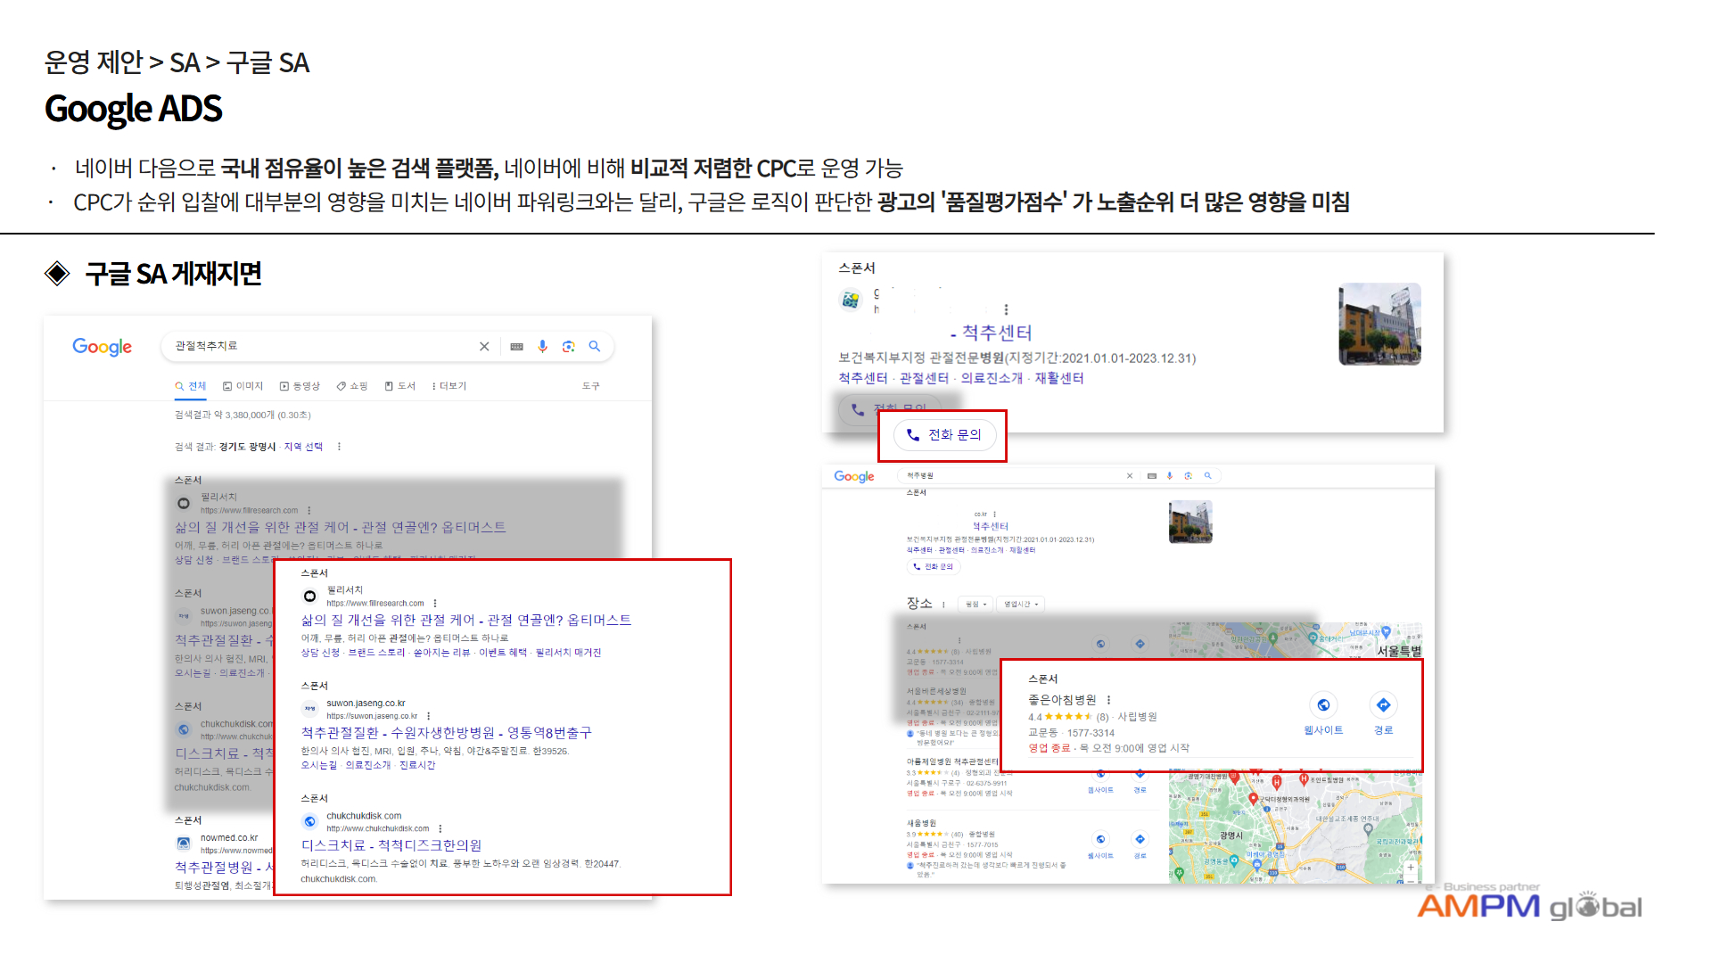Open the on-screen keyboard icon

516,347
